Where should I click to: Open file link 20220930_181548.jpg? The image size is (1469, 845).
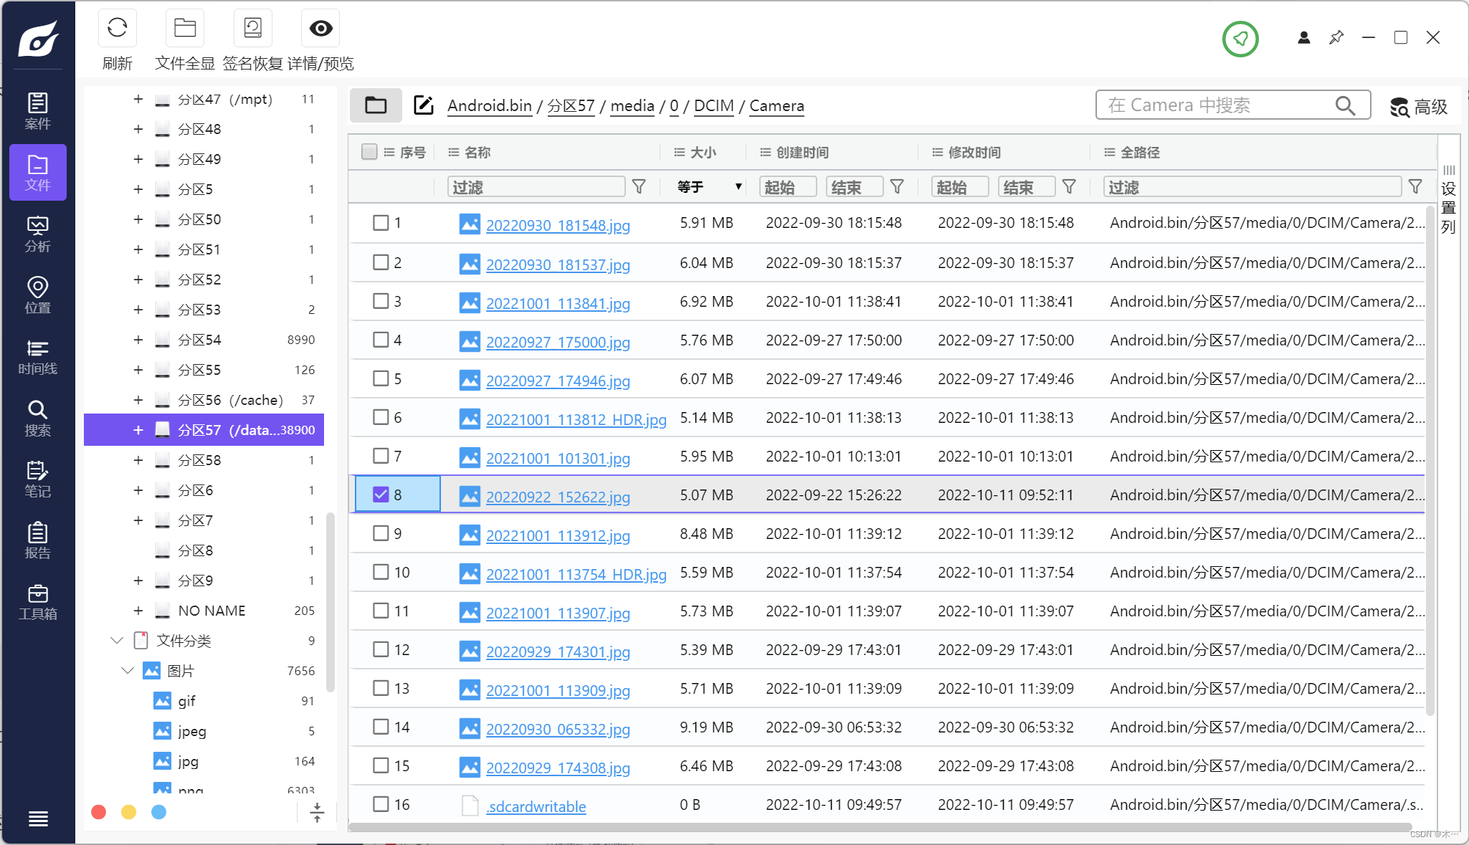click(x=558, y=225)
